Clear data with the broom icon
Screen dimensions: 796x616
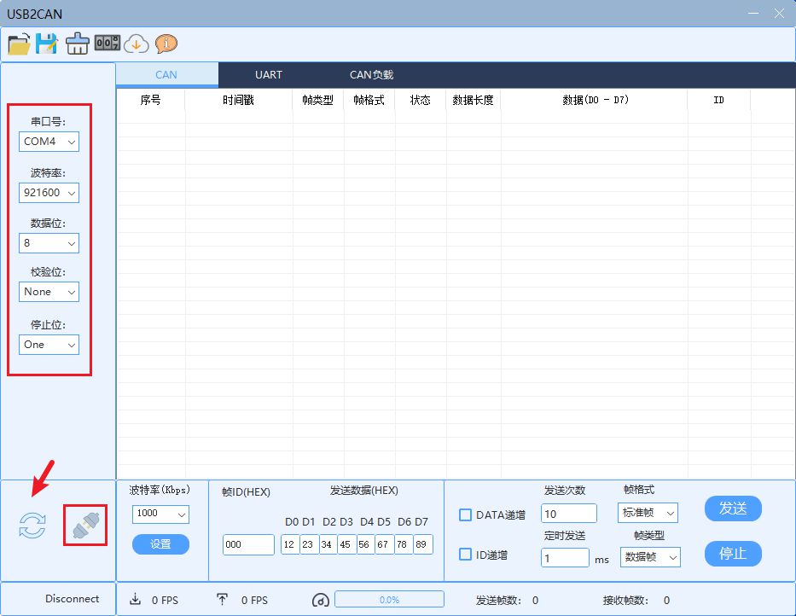(x=78, y=44)
